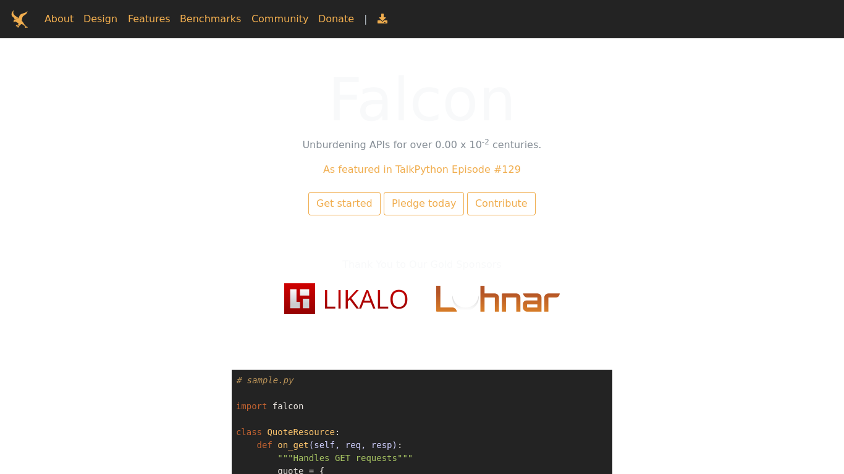
Task: Click the Get started button
Action: [x=344, y=203]
